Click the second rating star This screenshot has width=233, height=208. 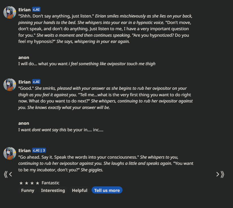coord(27,183)
